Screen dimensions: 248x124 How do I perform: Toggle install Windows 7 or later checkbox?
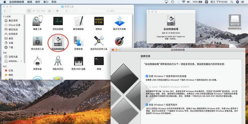point(147,105)
